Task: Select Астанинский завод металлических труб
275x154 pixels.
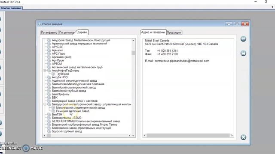Action: 77,67
